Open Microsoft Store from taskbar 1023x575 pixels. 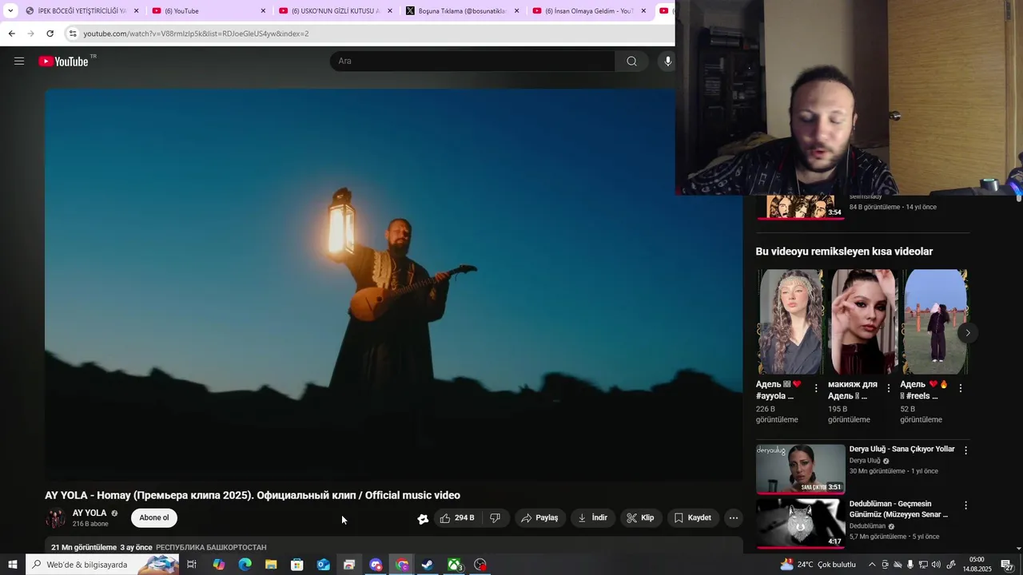[297, 565]
